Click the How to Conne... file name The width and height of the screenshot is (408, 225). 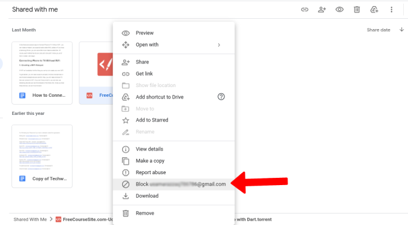pos(49,96)
